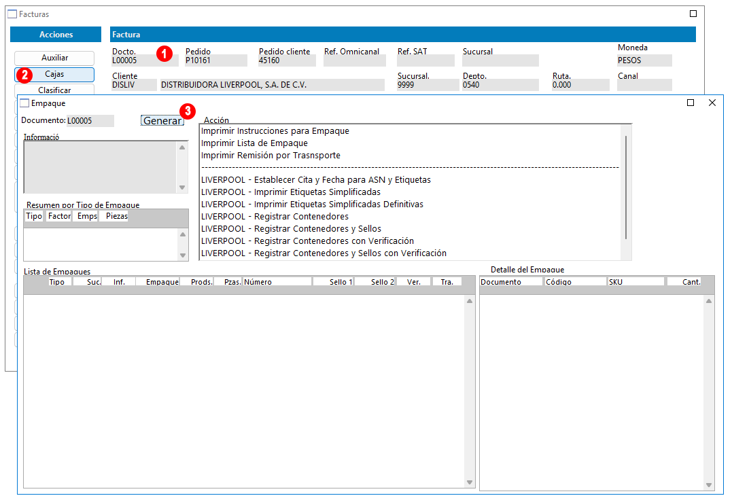Image resolution: width=732 pixels, height=498 pixels.
Task: Click the Depto. field 0540
Action: point(500,85)
